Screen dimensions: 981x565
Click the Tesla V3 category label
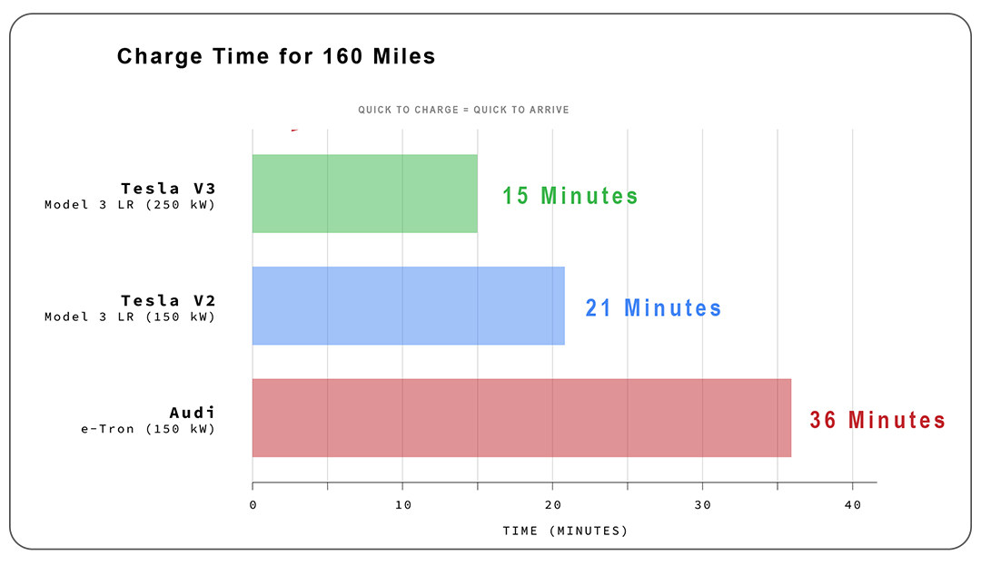point(168,189)
